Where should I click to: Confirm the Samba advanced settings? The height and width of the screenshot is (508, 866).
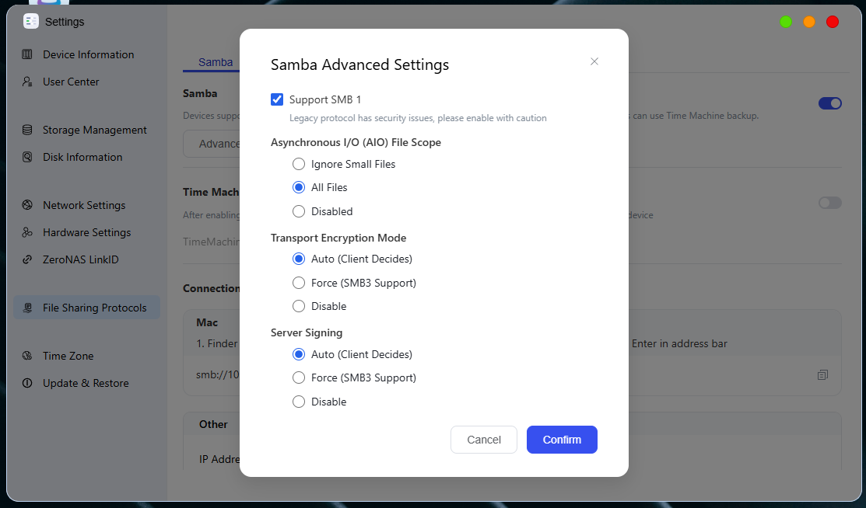pyautogui.click(x=562, y=440)
